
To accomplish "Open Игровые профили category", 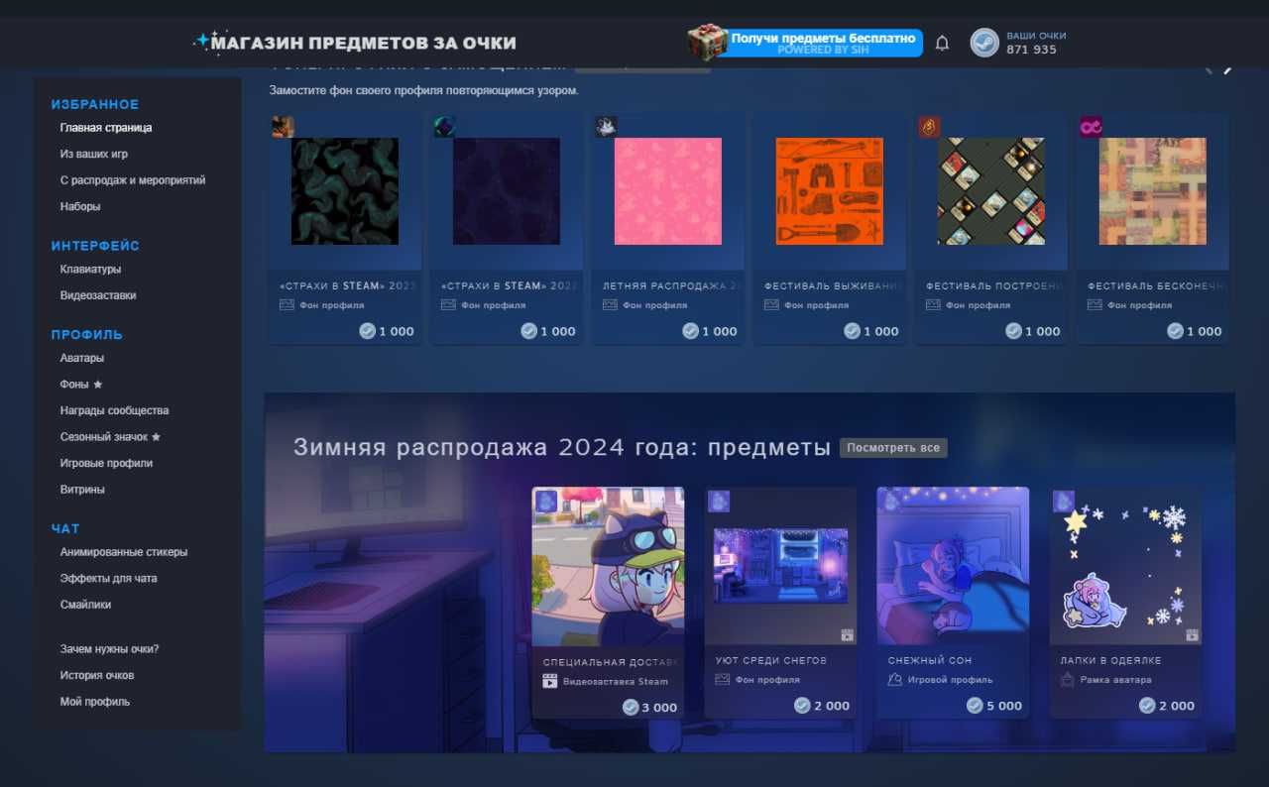I will tap(106, 463).
